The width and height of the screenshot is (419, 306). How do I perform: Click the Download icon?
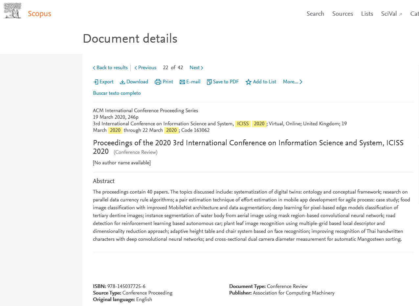click(122, 82)
